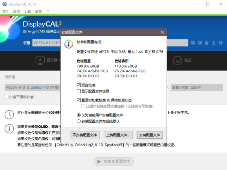
Task: Click the save settings disk icon
Action: pyautogui.click(x=200, y=43)
